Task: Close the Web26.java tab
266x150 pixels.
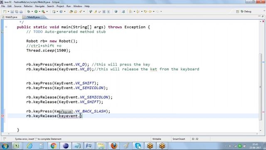Action: pyautogui.click(x=42, y=17)
